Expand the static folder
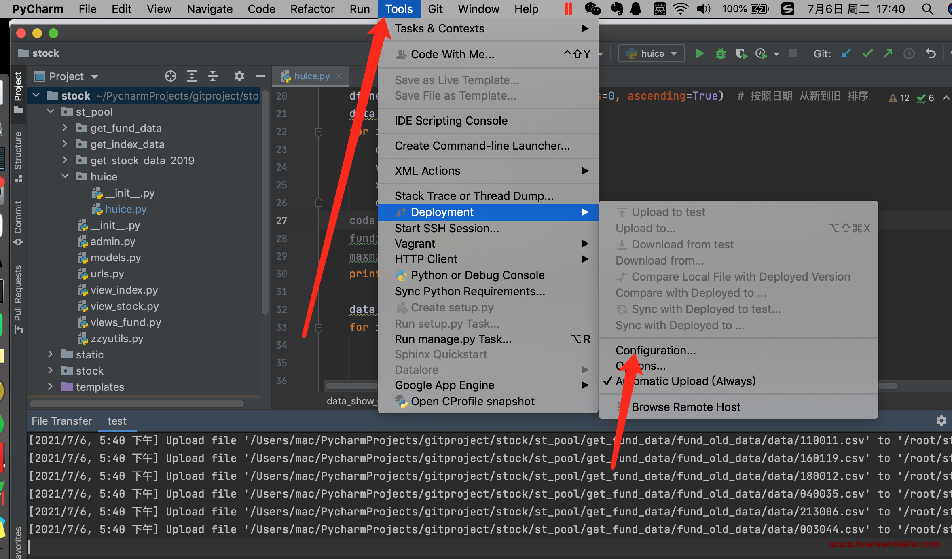This screenshot has width=952, height=559. click(x=50, y=354)
